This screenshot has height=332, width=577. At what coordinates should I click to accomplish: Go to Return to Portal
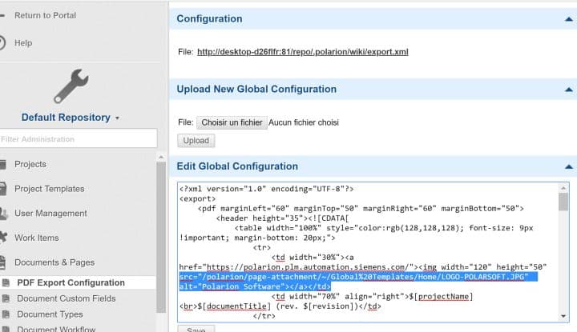44,14
